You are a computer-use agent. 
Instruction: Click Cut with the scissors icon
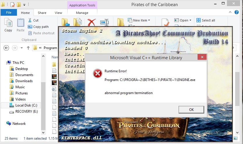33,20
